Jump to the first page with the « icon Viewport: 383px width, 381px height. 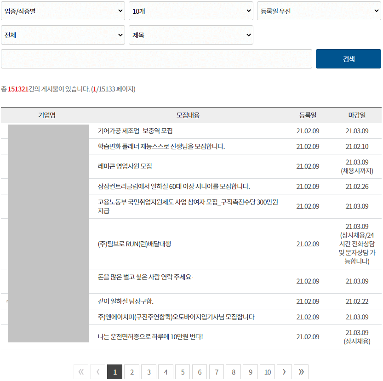coord(81,371)
